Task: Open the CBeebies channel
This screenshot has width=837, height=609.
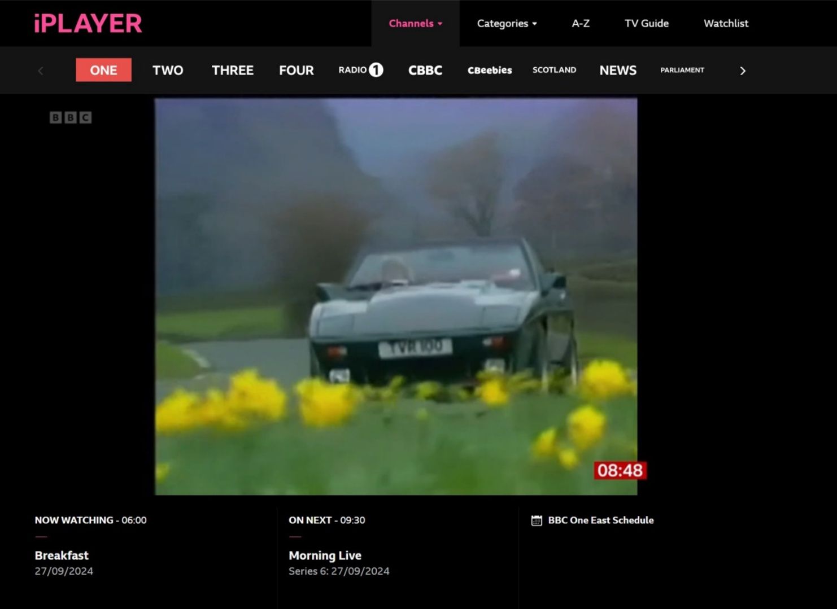Action: [x=490, y=70]
